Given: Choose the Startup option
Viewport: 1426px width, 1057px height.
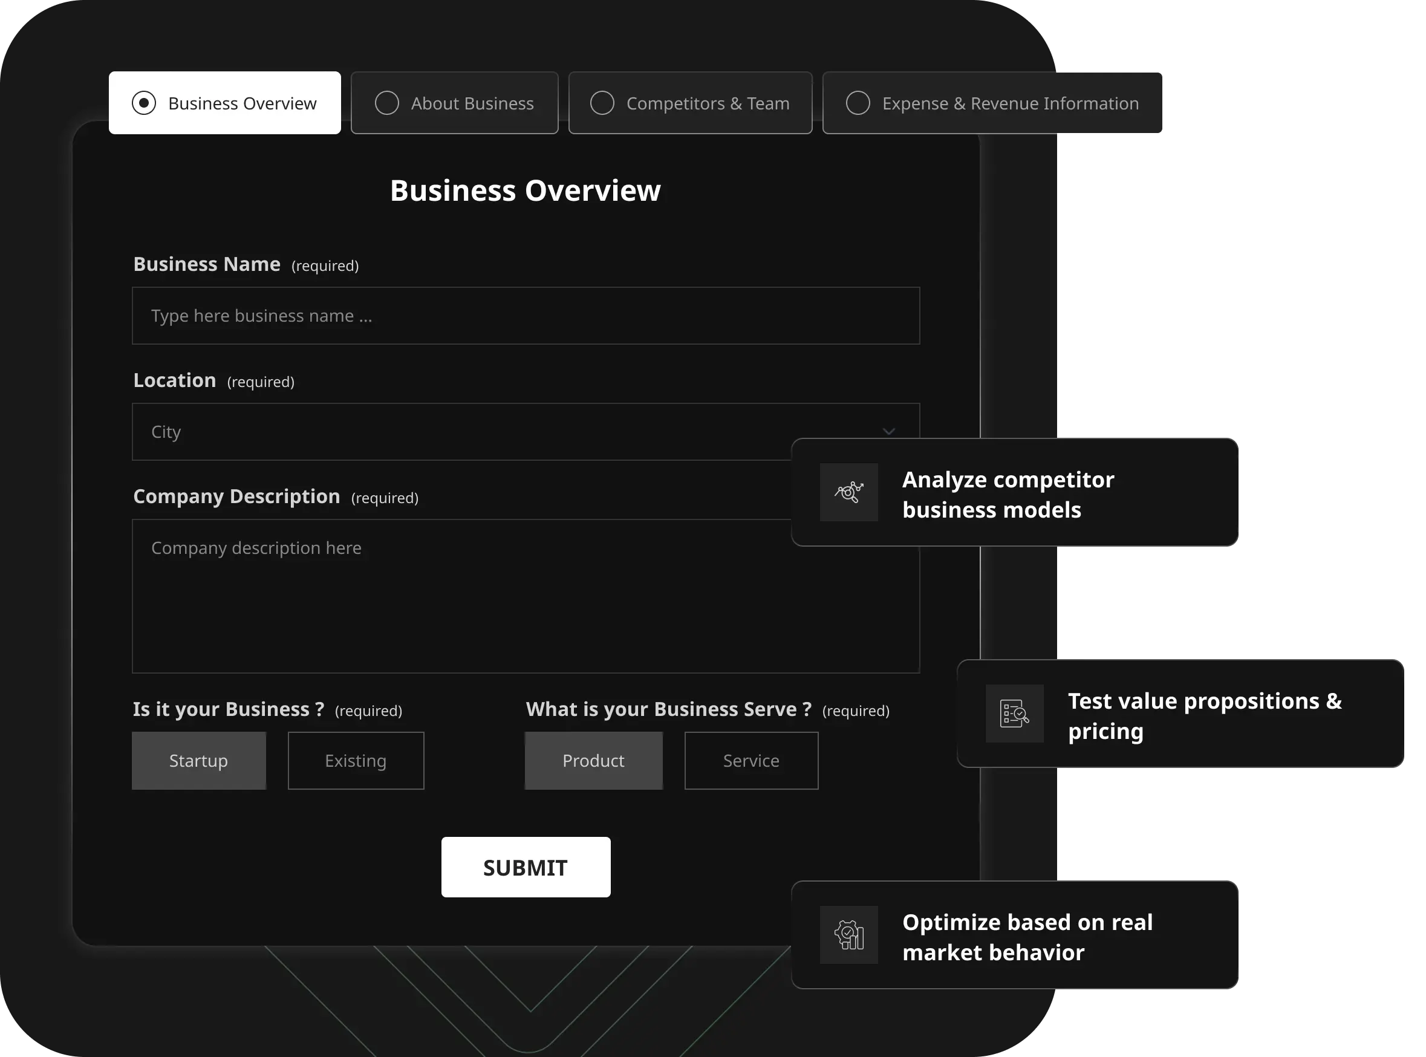Looking at the screenshot, I should (x=199, y=761).
